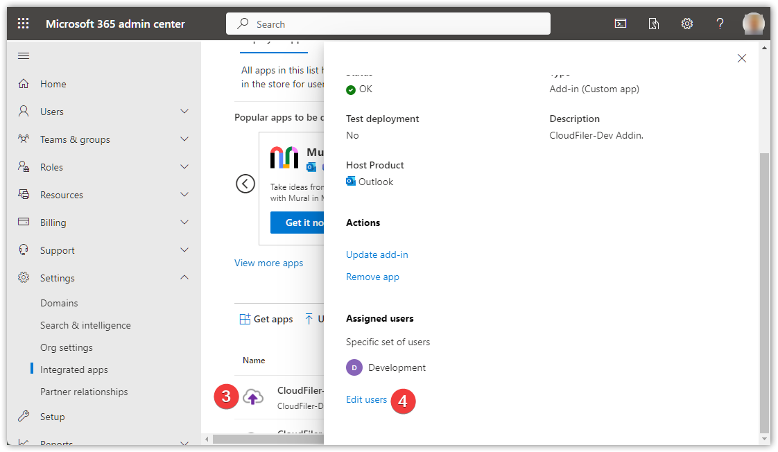Click the Get apps grid icon
778x452 pixels.
pos(245,319)
